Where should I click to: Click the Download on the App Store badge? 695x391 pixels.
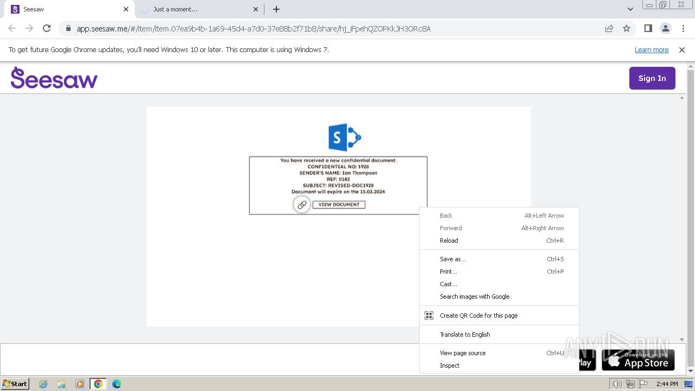tap(638, 360)
